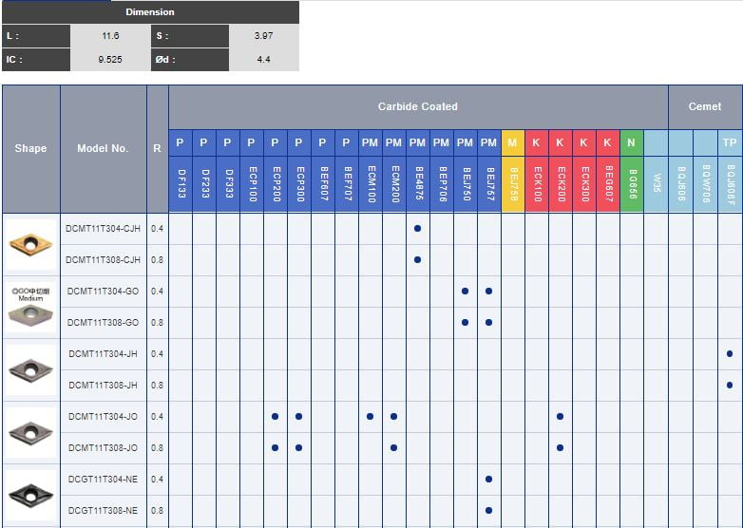Click the ECM100 dot for DCMT11T304-JO
The image size is (743, 528).
point(370,416)
